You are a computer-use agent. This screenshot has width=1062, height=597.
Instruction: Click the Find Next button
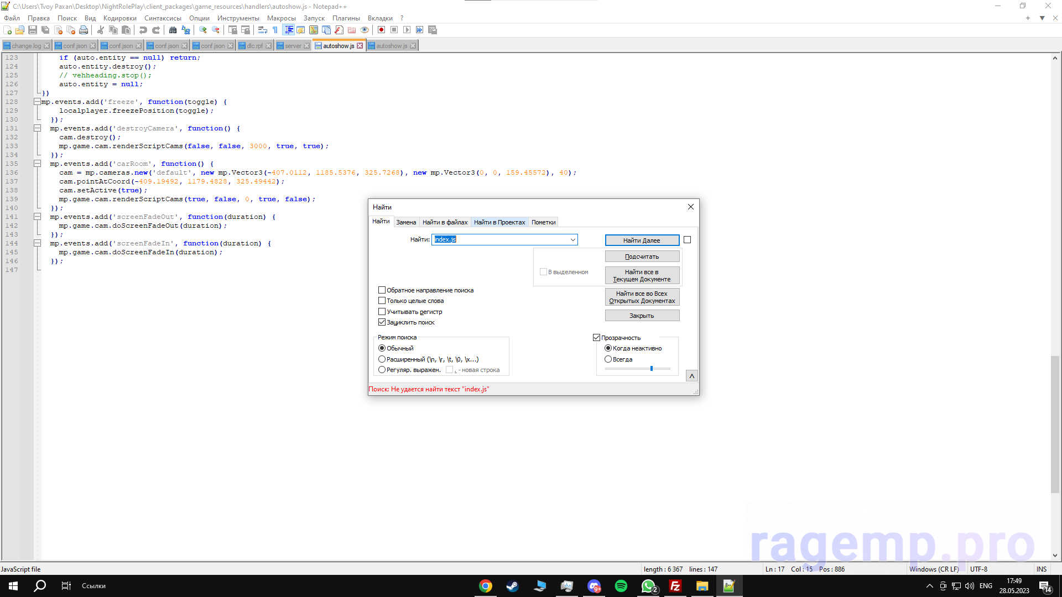coord(642,240)
